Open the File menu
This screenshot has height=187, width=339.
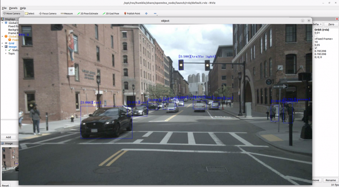click(x=4, y=8)
